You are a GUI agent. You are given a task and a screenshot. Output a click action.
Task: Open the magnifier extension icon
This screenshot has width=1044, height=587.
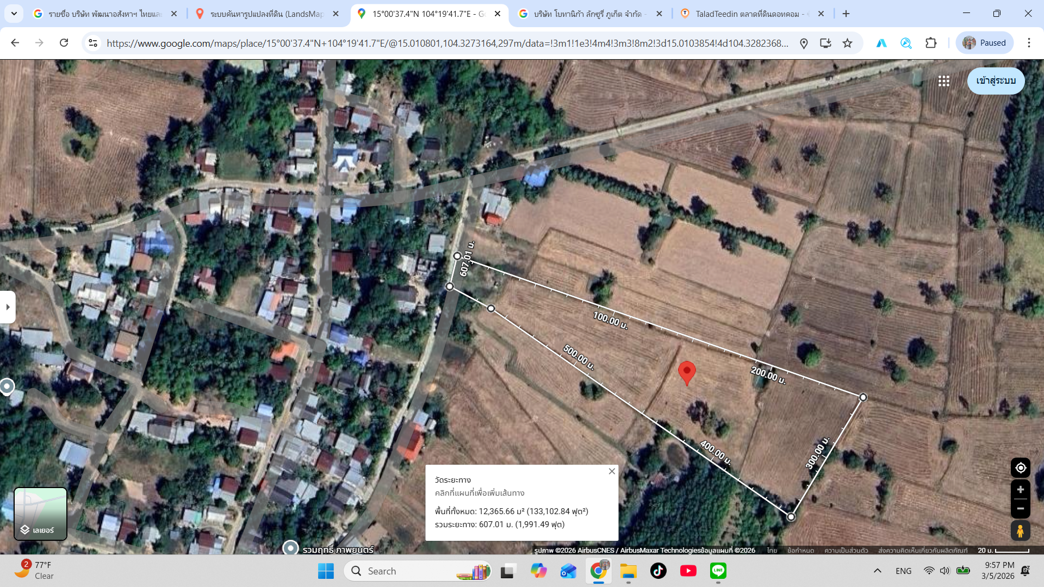tap(906, 43)
